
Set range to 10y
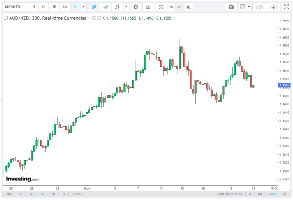(9, 194)
